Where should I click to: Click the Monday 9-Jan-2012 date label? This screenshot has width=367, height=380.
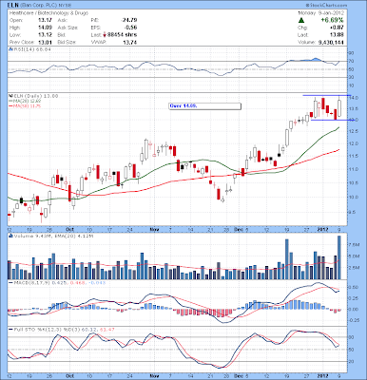click(x=320, y=13)
